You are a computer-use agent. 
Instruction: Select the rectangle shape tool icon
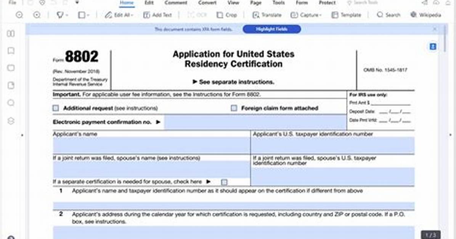tap(82, 15)
